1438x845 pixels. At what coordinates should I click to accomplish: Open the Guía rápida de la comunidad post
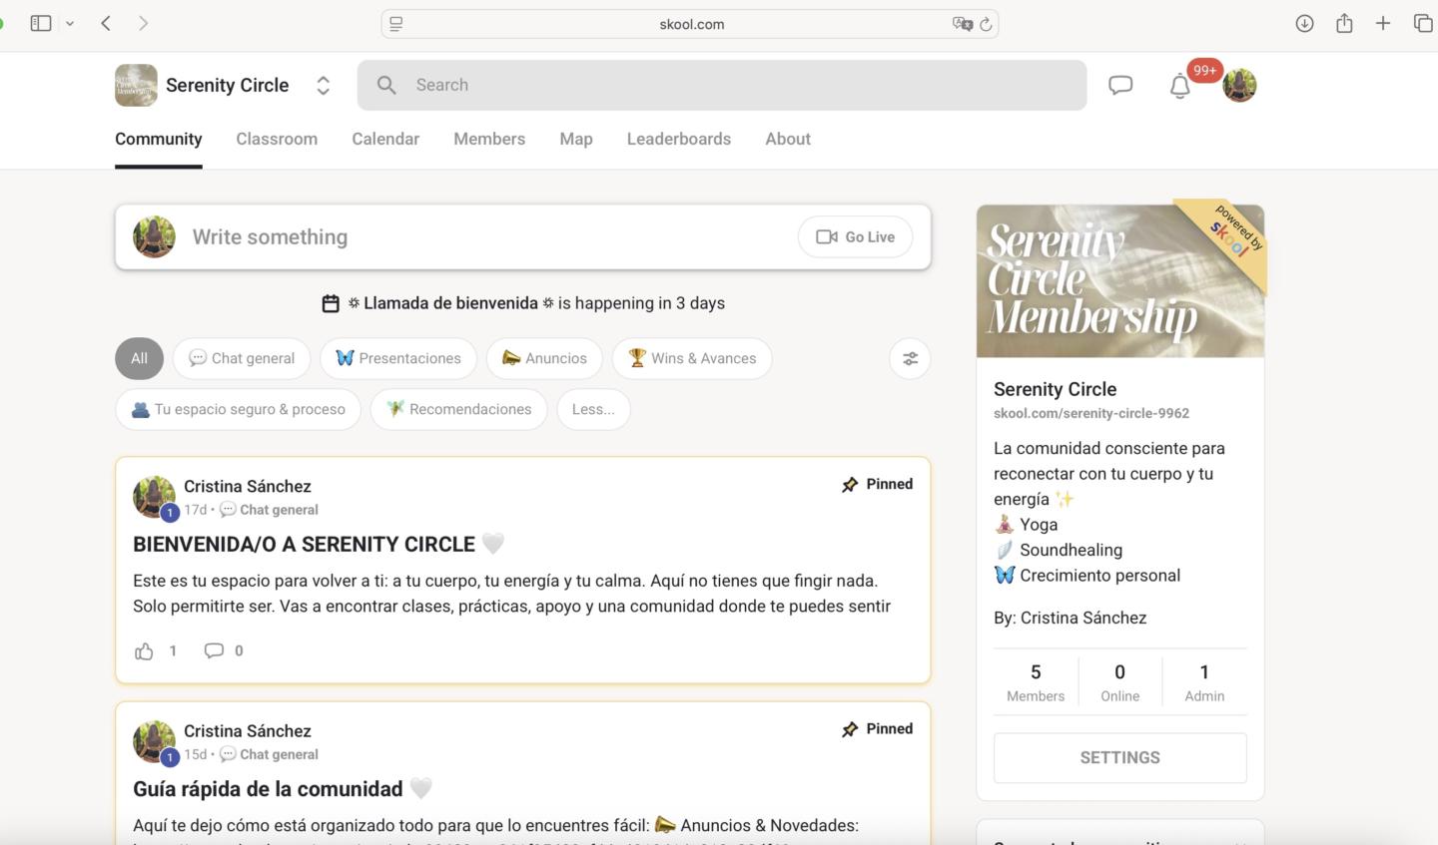[268, 789]
